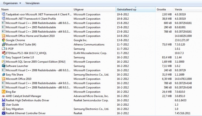Click the Bing Bar icon
The width and height of the screenshot is (202, 116).
coord(3,92)
